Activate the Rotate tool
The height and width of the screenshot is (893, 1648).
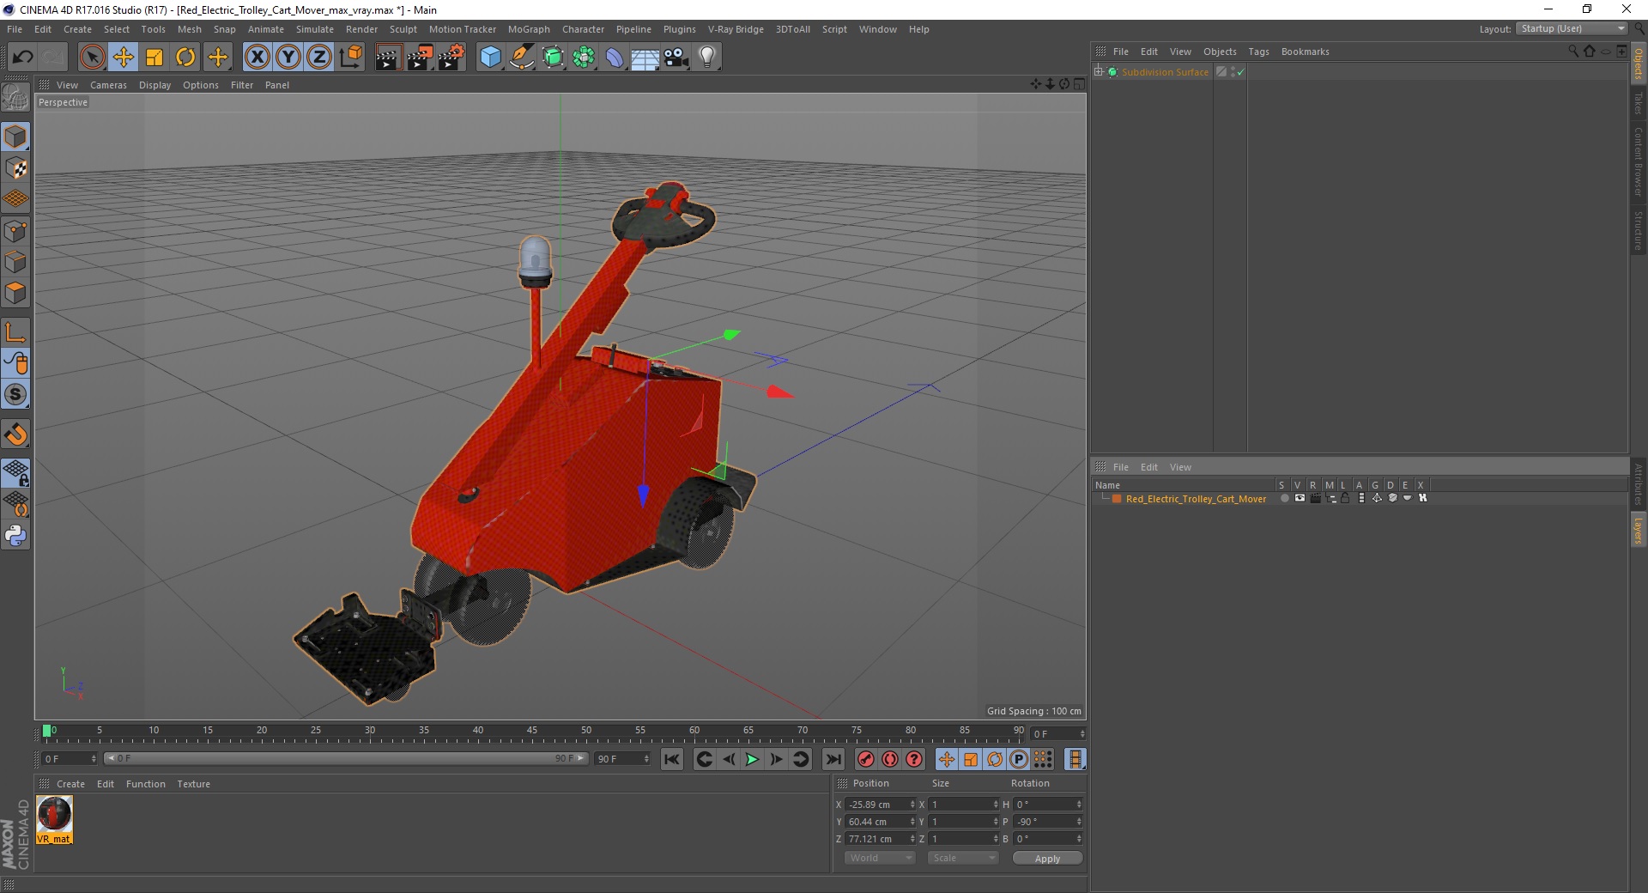[x=185, y=58]
